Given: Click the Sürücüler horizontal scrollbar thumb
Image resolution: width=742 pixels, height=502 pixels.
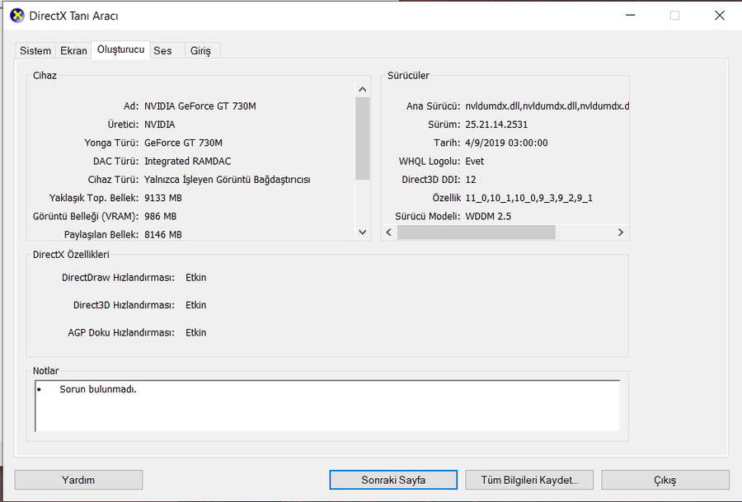Looking at the screenshot, I should pos(476,232).
